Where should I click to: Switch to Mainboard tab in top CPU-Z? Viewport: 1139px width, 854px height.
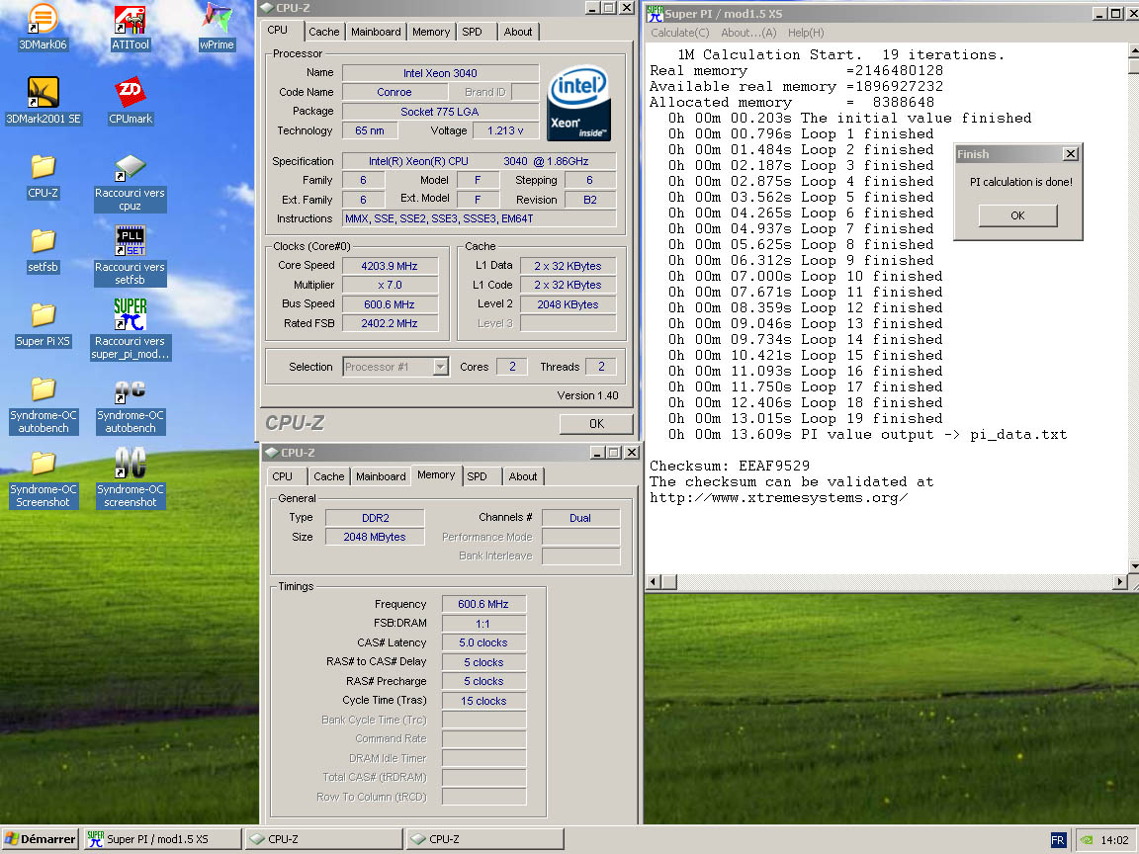(376, 32)
